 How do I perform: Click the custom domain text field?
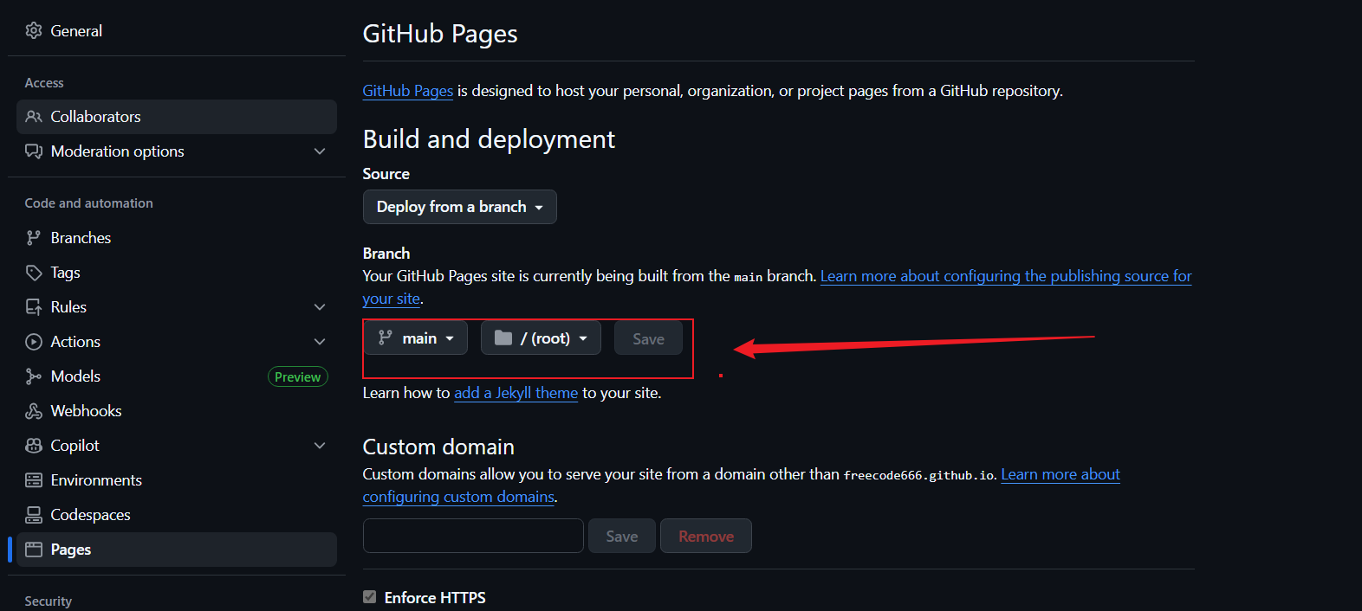click(x=473, y=536)
